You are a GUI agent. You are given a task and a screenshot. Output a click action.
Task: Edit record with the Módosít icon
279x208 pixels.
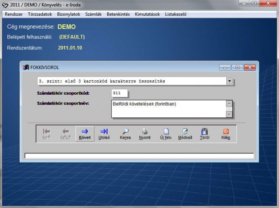[x=185, y=133]
